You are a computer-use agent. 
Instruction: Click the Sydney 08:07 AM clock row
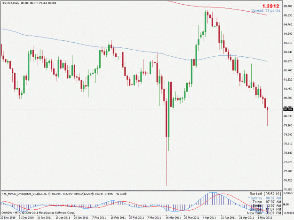(x=265, y=198)
